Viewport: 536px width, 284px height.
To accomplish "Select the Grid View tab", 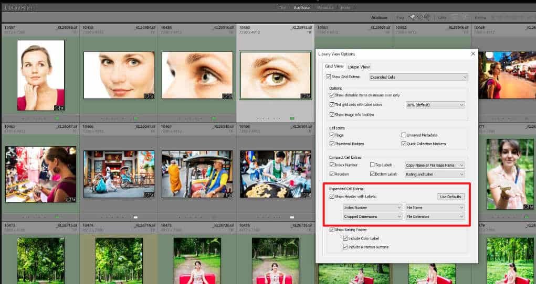I will 334,66.
